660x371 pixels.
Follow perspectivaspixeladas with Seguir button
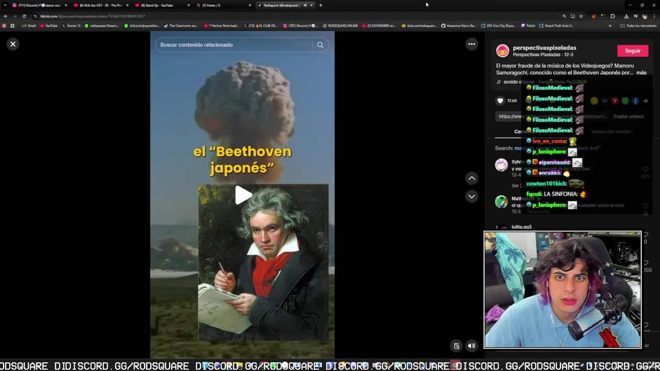coord(633,51)
